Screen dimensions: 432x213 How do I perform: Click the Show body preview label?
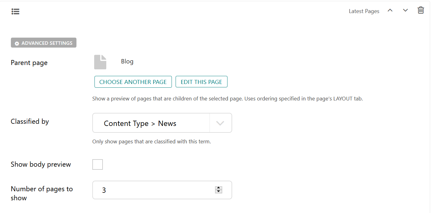[x=41, y=164]
